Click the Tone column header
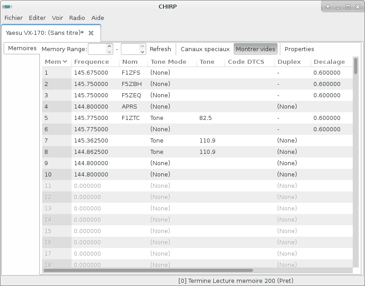 (211, 62)
